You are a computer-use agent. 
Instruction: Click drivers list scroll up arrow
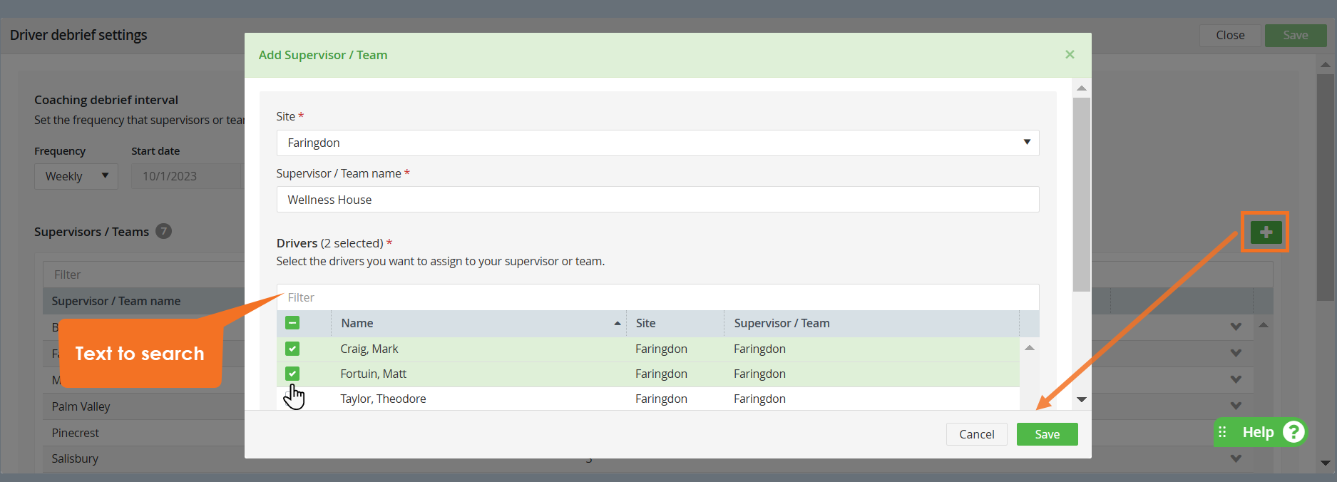coord(1029,348)
